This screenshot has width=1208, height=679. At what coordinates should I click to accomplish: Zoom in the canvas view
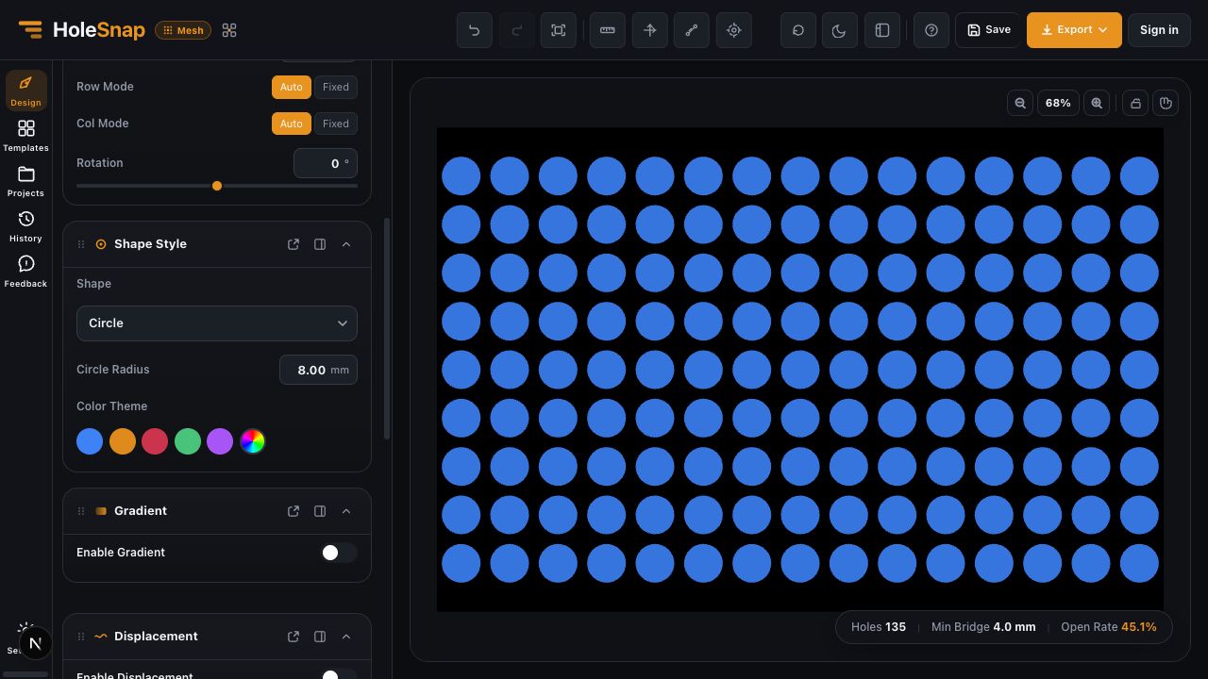pyautogui.click(x=1097, y=103)
